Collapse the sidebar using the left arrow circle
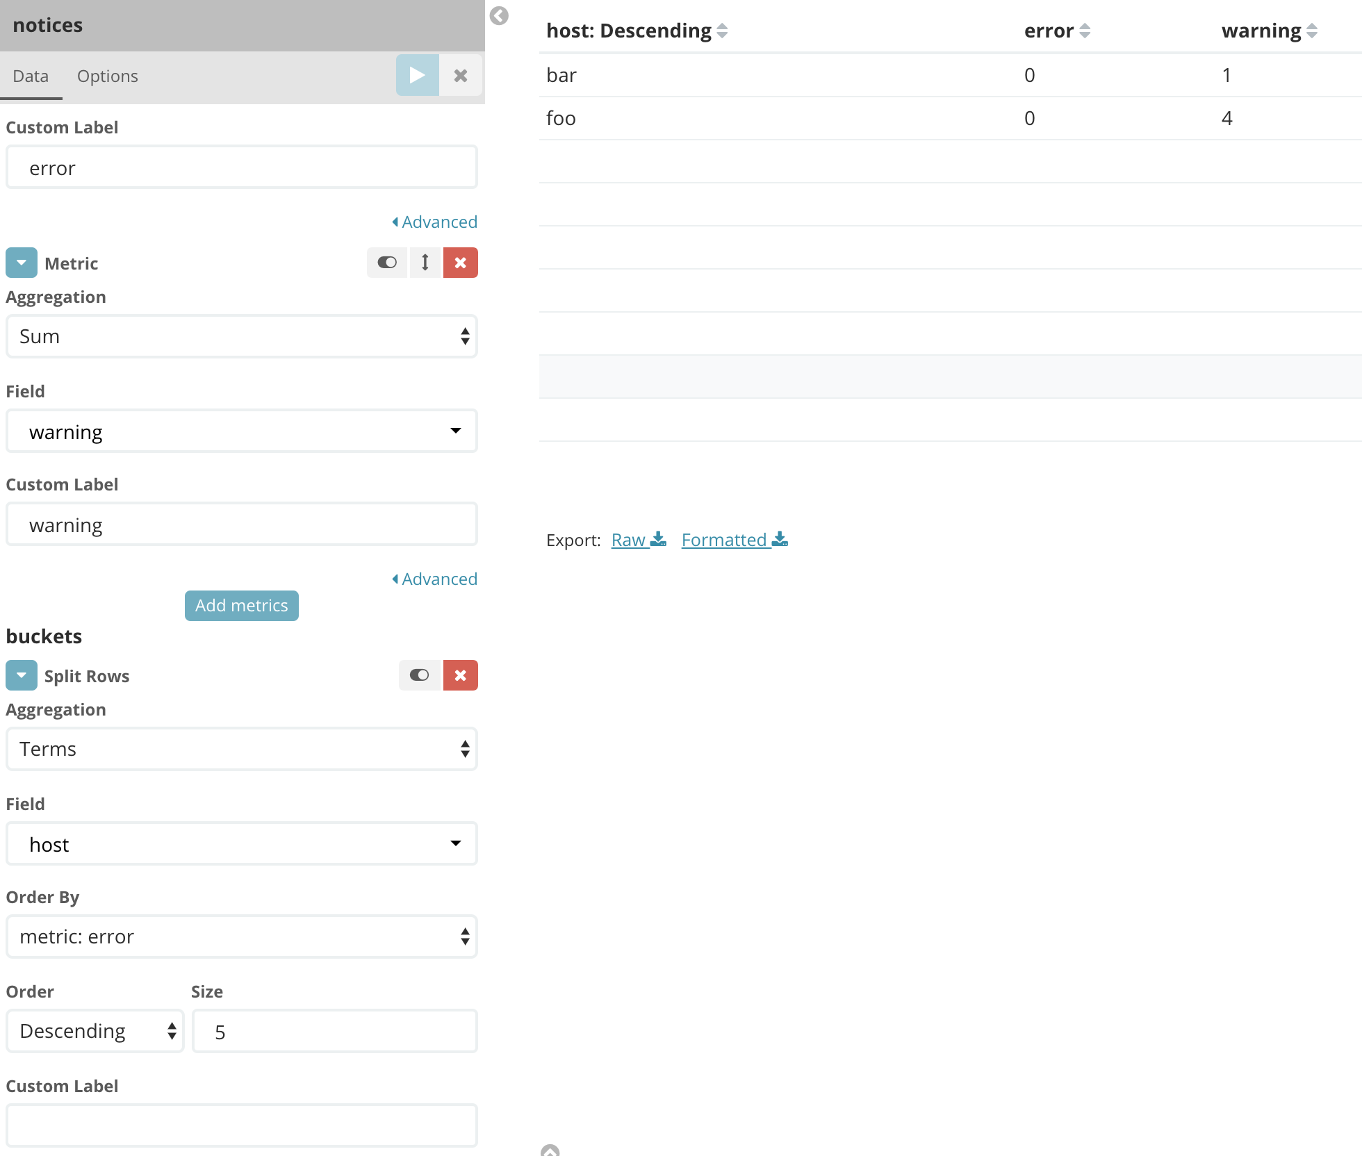Image resolution: width=1362 pixels, height=1156 pixels. tap(499, 16)
